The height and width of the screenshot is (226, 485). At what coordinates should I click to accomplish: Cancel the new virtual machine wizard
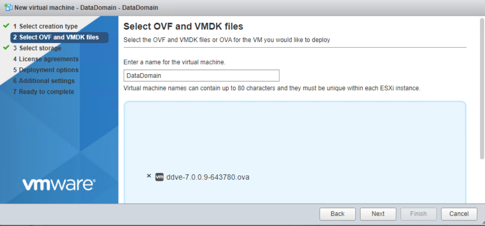[459, 214]
